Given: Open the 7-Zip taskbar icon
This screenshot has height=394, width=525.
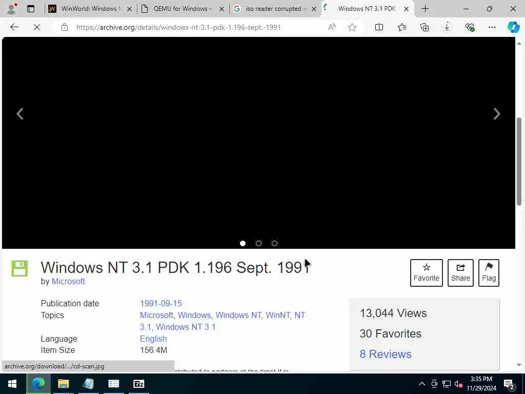Looking at the screenshot, I should point(138,384).
